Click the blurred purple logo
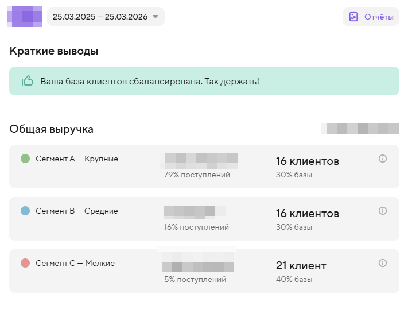Viewport: 408px width, 309px height. 25,17
